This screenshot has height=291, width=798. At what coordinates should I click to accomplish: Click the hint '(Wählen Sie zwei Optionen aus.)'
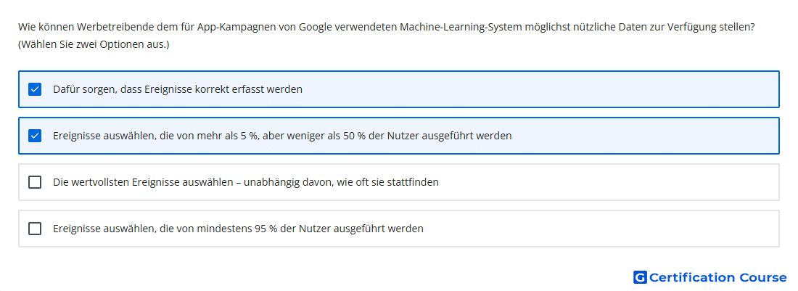tap(94, 44)
